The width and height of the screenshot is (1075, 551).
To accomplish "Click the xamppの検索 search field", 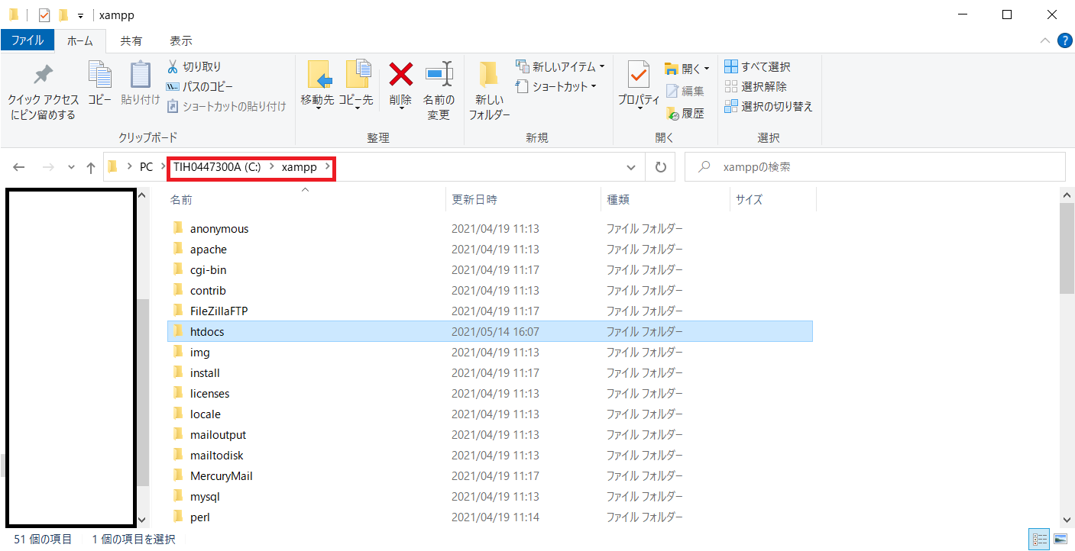I will [875, 167].
